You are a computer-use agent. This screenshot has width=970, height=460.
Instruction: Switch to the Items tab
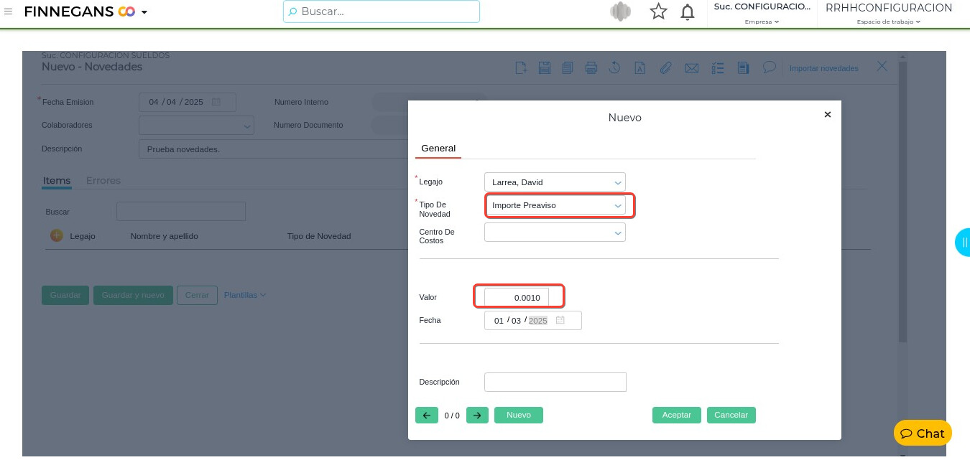pyautogui.click(x=57, y=180)
